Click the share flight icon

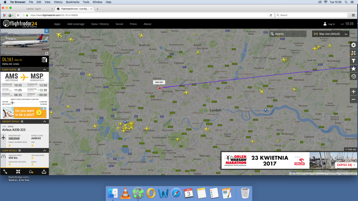[x=44, y=172]
